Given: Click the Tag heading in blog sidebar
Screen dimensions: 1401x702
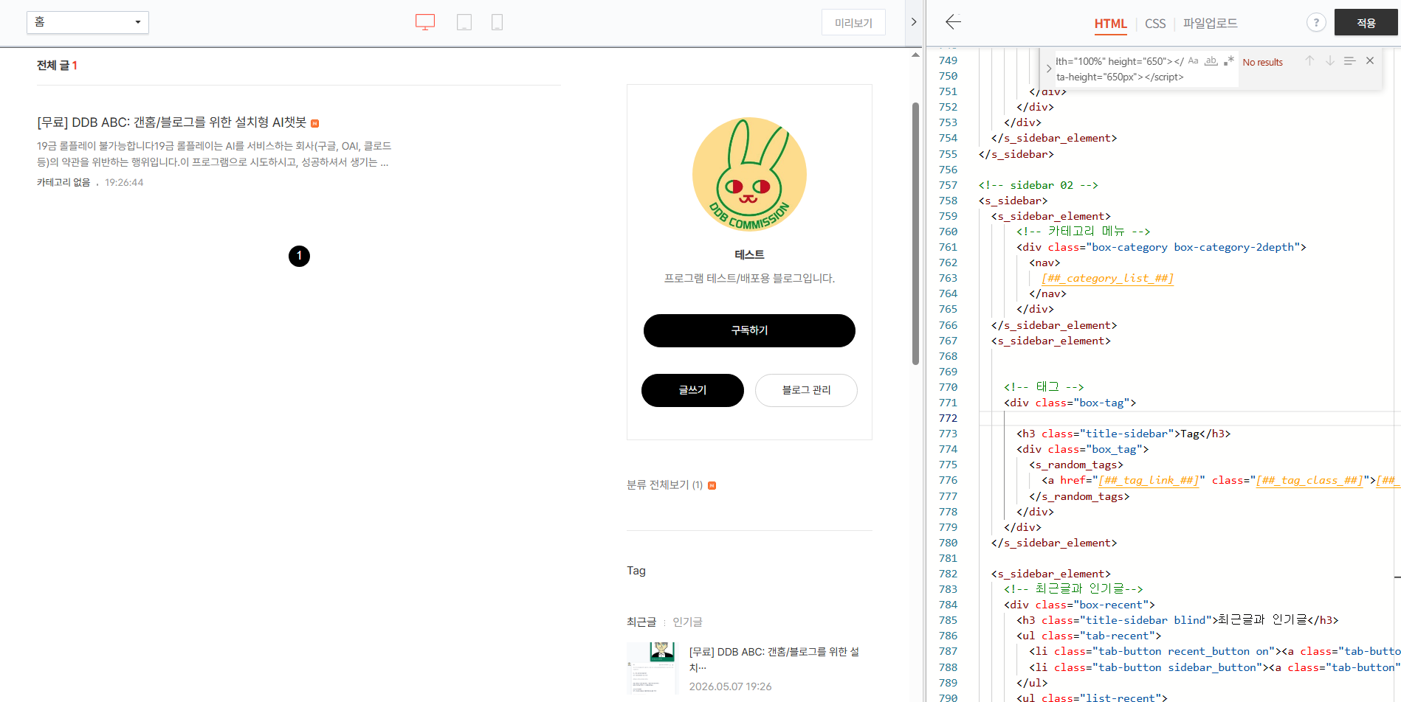Looking at the screenshot, I should 636,571.
